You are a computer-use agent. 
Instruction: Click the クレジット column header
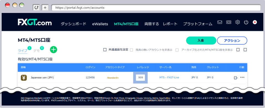pyautogui.click(x=213, y=67)
